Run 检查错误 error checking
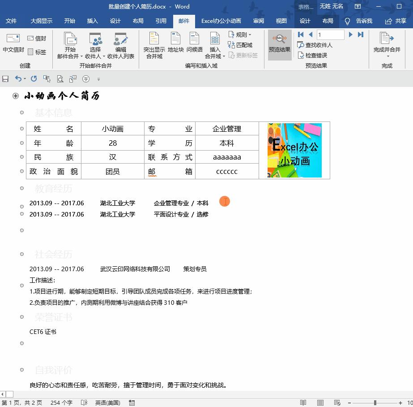Image resolution: width=413 pixels, height=407 pixels. pos(313,54)
